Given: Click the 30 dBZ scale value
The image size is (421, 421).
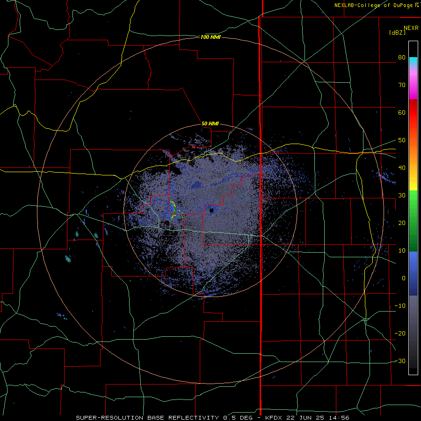Looking at the screenshot, I should [402, 196].
